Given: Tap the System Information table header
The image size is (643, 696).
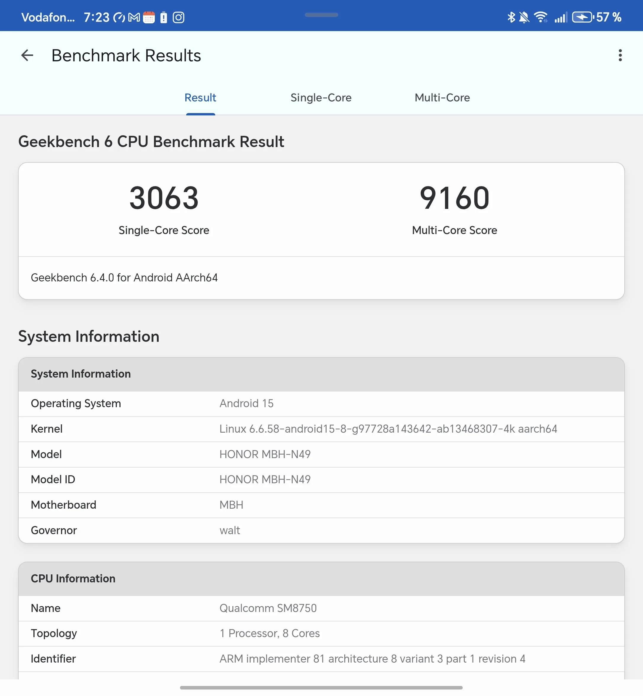Looking at the screenshot, I should click(x=321, y=374).
